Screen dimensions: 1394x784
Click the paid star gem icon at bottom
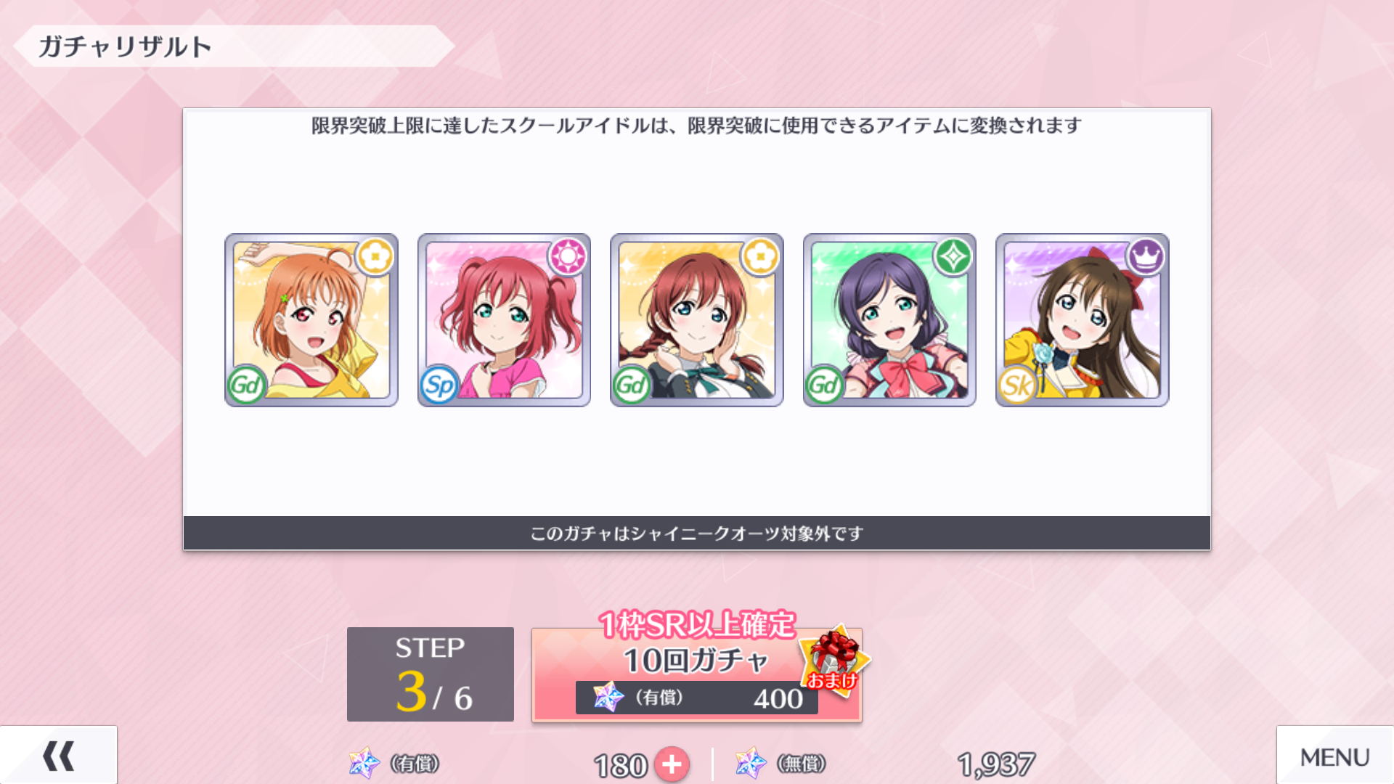(364, 764)
